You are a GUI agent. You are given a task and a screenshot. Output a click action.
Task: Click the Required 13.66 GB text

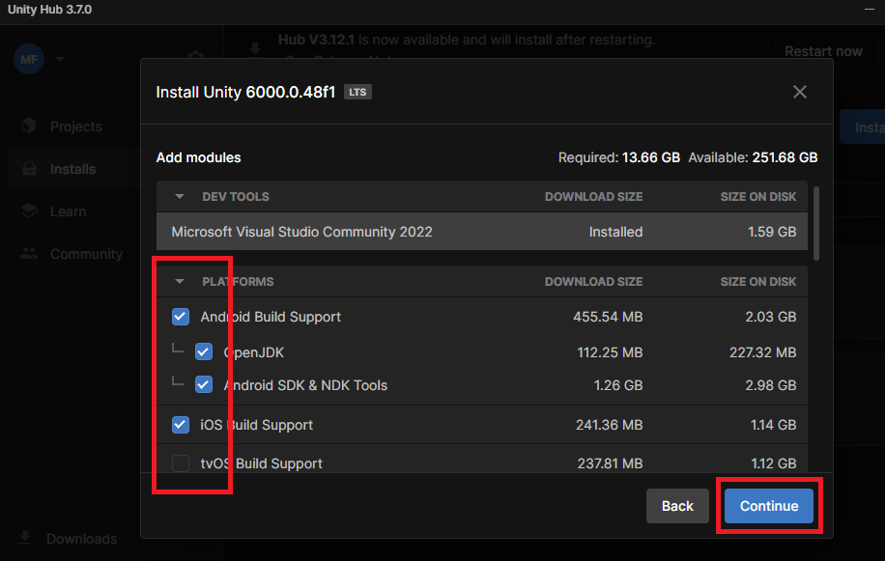point(619,157)
